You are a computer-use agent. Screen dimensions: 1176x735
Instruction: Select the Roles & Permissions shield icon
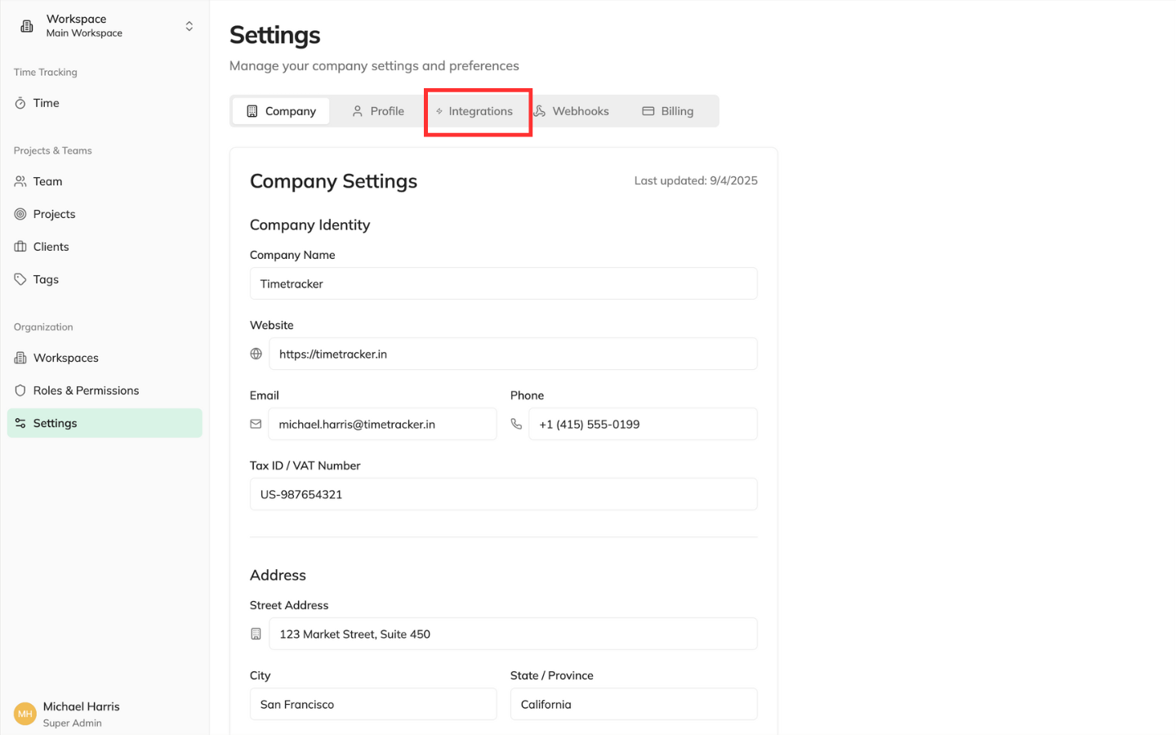(22, 390)
